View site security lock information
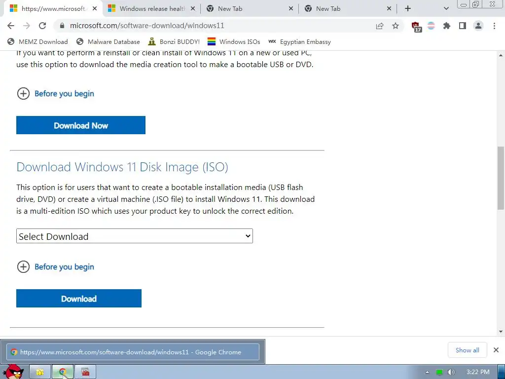 pyautogui.click(x=62, y=26)
